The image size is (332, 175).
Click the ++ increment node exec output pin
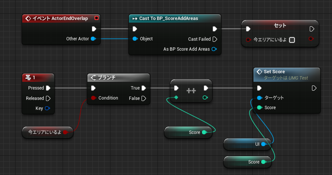tap(206, 88)
